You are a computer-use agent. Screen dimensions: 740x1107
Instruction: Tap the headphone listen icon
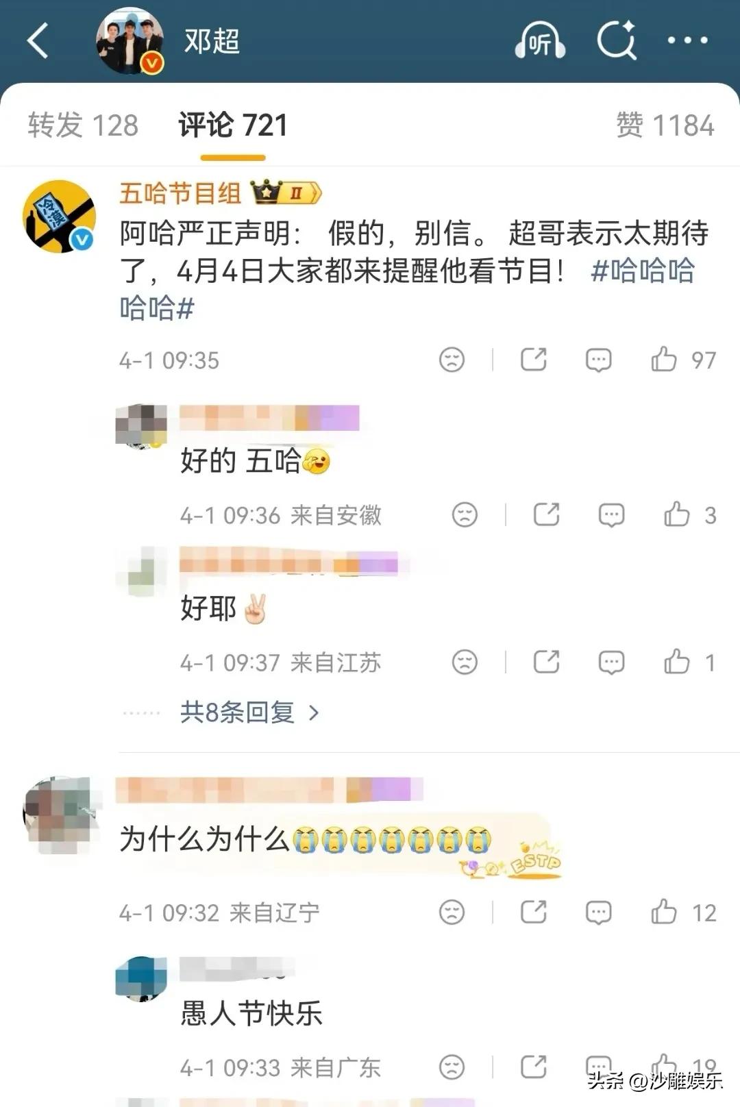tap(540, 41)
